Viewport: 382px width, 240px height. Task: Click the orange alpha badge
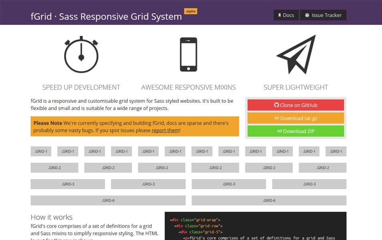click(x=191, y=11)
